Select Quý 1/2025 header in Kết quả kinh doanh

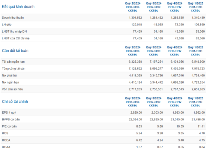[195, 3]
